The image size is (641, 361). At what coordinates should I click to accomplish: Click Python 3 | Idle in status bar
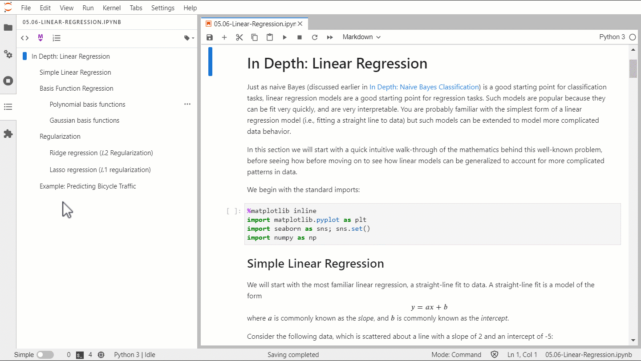[x=135, y=355]
